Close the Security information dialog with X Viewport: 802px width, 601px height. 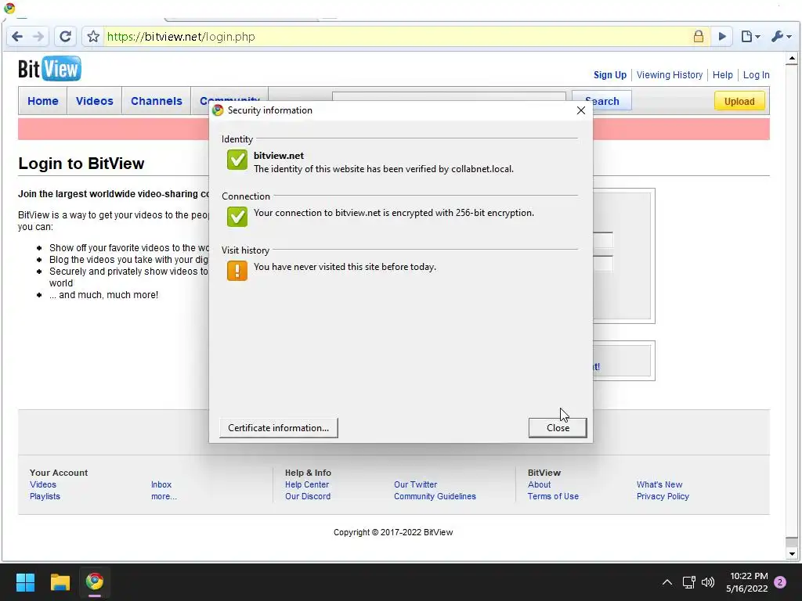(x=580, y=110)
